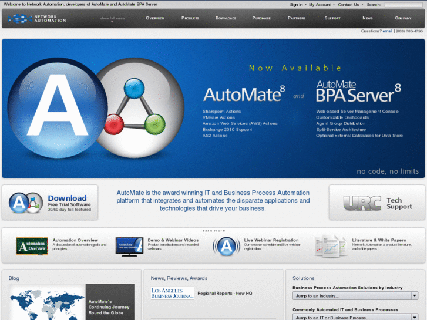Image resolution: width=427 pixels, height=320 pixels.
Task: Open the Jump to an IT or Business Process dropdown
Action: [355, 317]
